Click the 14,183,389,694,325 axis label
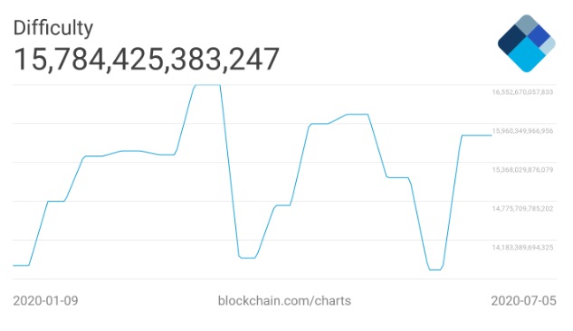This screenshot has width=573, height=331. (522, 248)
